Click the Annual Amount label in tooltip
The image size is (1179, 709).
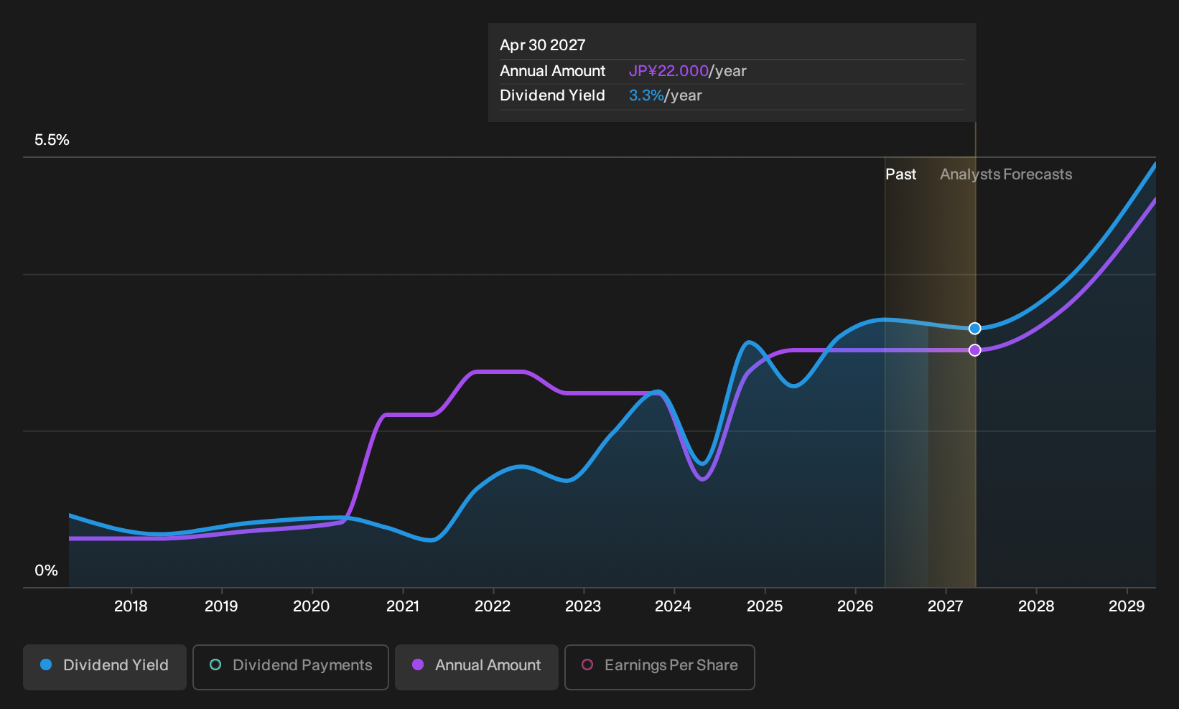(x=552, y=71)
